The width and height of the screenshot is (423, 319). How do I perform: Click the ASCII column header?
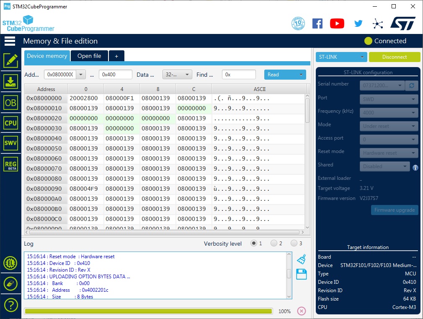(260, 89)
